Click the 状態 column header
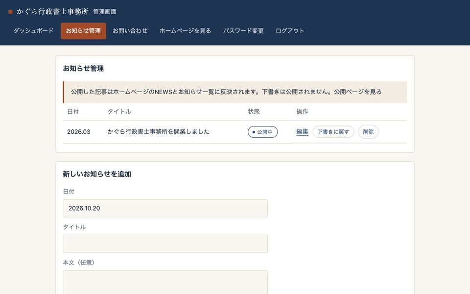The width and height of the screenshot is (470, 294). click(x=254, y=111)
